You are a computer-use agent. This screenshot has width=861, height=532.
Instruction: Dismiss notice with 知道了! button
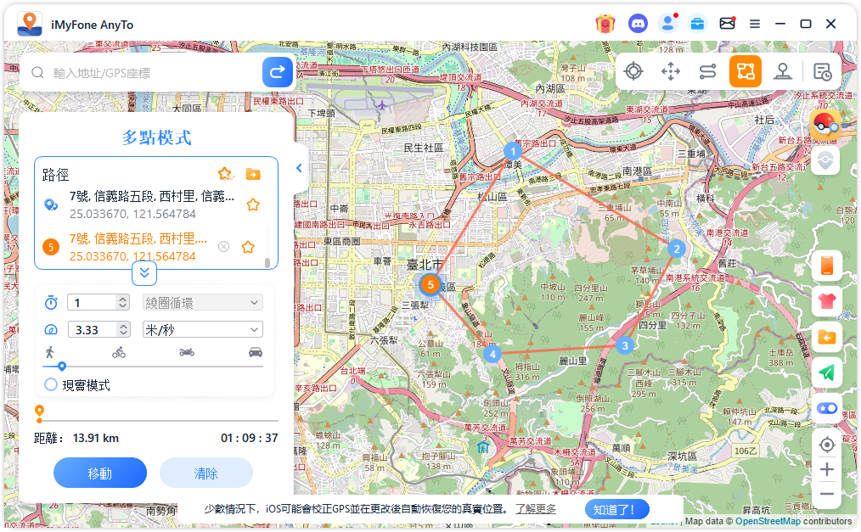617,509
